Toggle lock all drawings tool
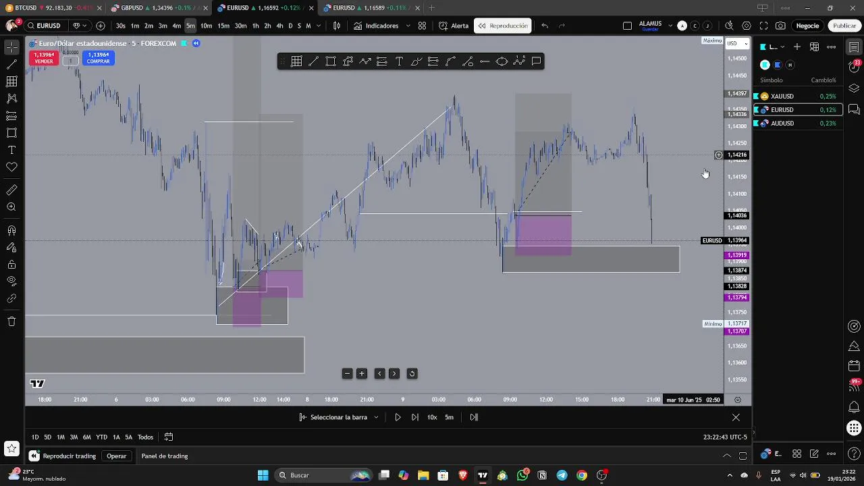Image resolution: width=864 pixels, height=486 pixels. 11,265
